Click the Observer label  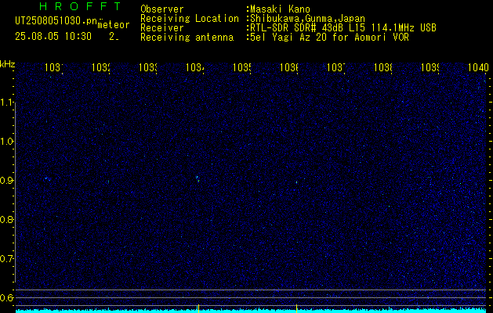click(162, 9)
